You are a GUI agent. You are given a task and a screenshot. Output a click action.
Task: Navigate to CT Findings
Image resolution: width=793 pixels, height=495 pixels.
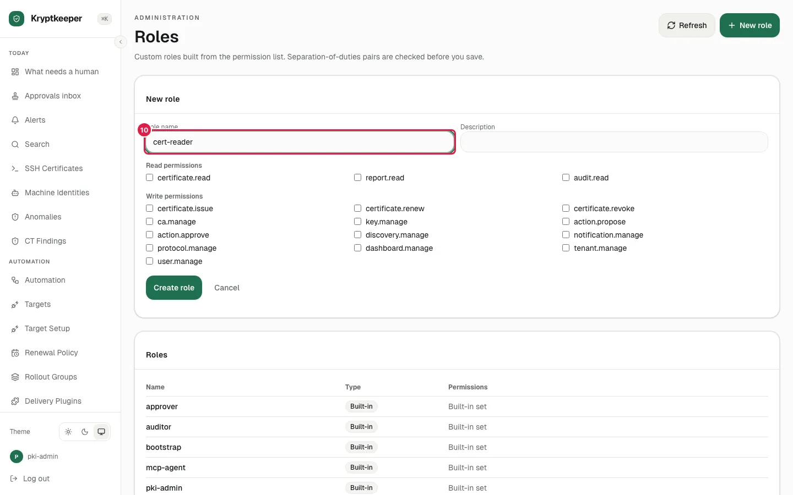click(61, 241)
